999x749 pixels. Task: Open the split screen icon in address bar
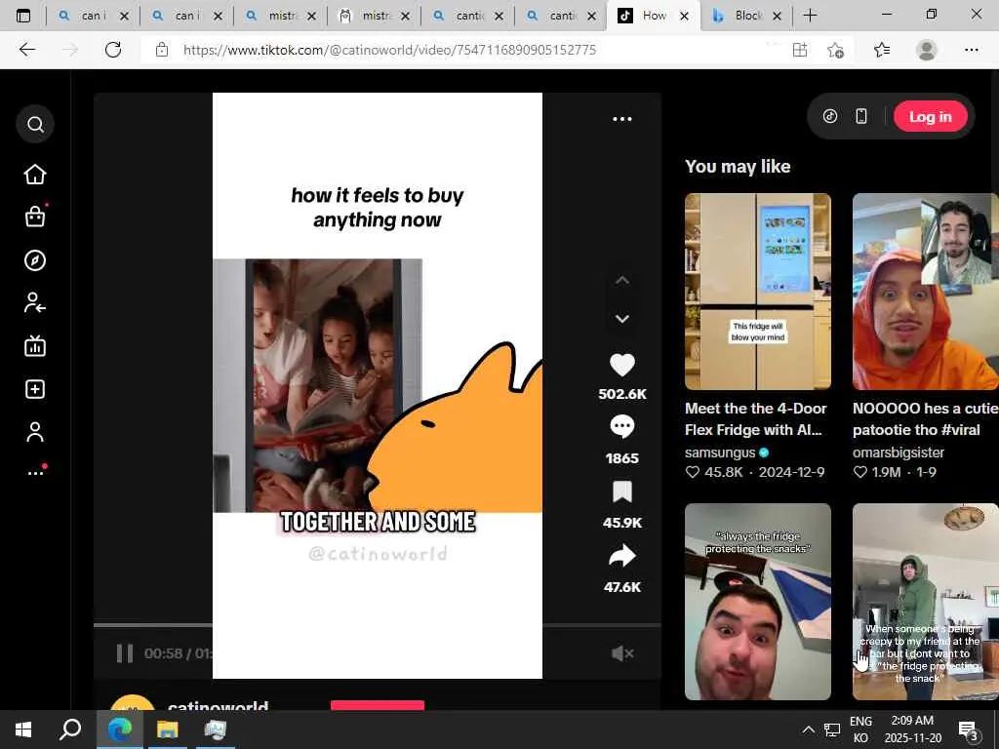coord(800,50)
